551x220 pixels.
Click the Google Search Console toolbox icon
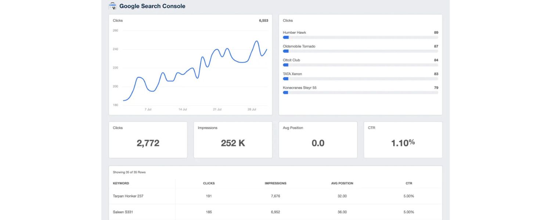(112, 6)
